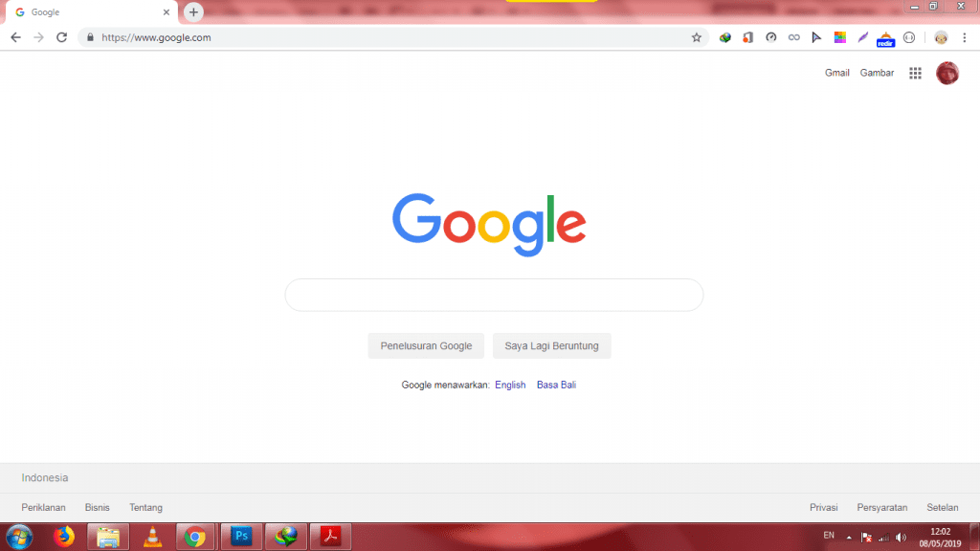
Task: Focus the URL address bar
Action: click(x=393, y=37)
